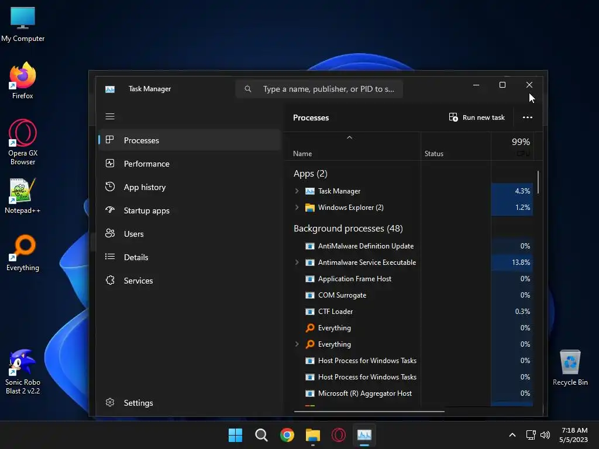Click the 4.3% CPU value for Task Manager
599x449 pixels.
click(522, 191)
